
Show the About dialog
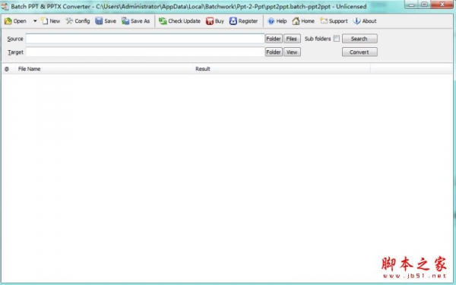click(365, 21)
